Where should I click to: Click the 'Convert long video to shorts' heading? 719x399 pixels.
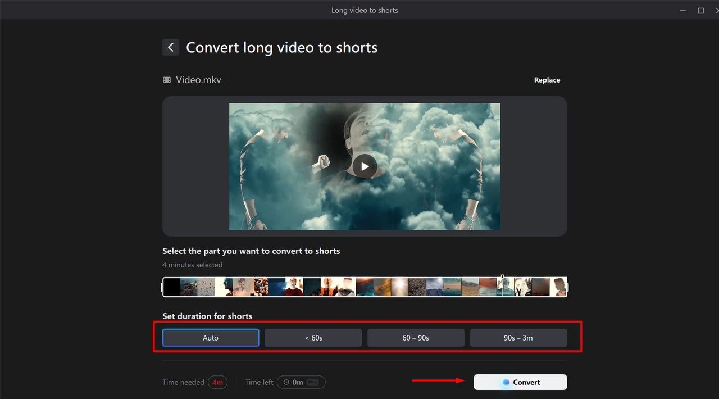pos(281,47)
